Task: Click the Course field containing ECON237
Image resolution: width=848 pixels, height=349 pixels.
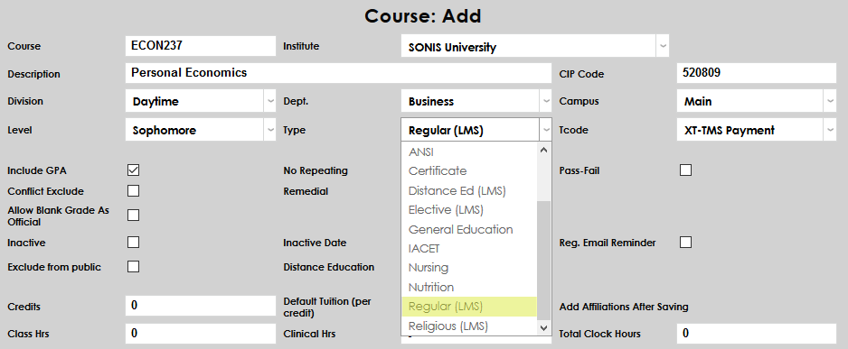Action: pos(201,46)
